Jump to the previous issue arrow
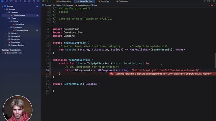 pos(210,5)
